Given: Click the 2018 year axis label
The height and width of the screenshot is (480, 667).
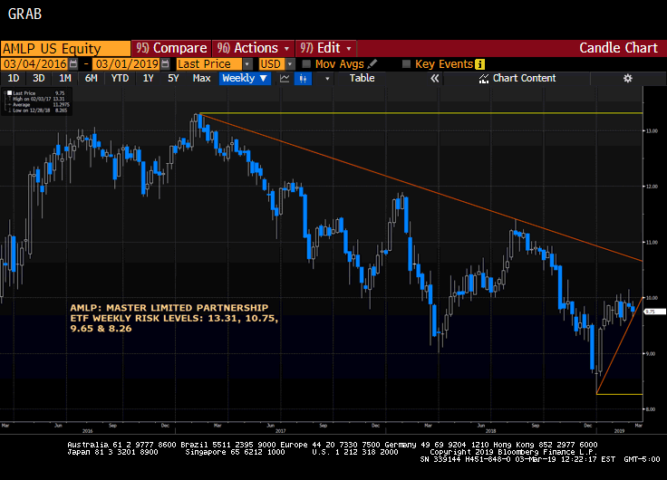Looking at the screenshot, I should (490, 431).
